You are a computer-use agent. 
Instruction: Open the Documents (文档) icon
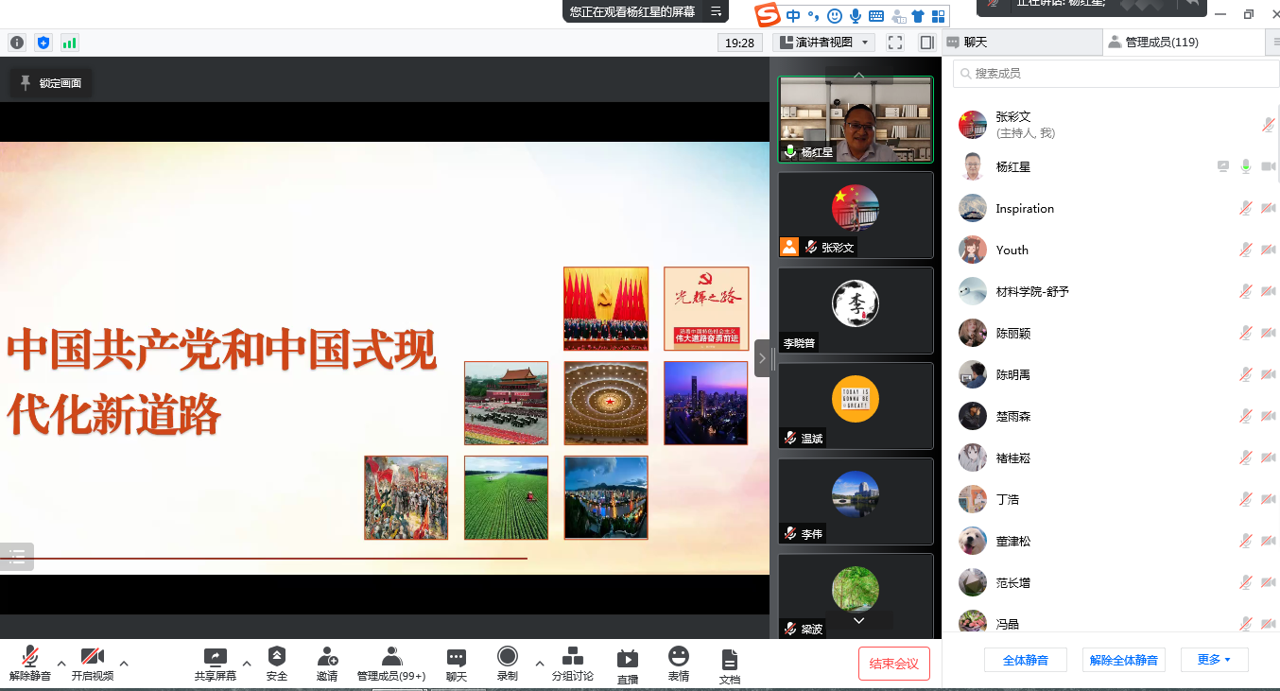pos(729,660)
